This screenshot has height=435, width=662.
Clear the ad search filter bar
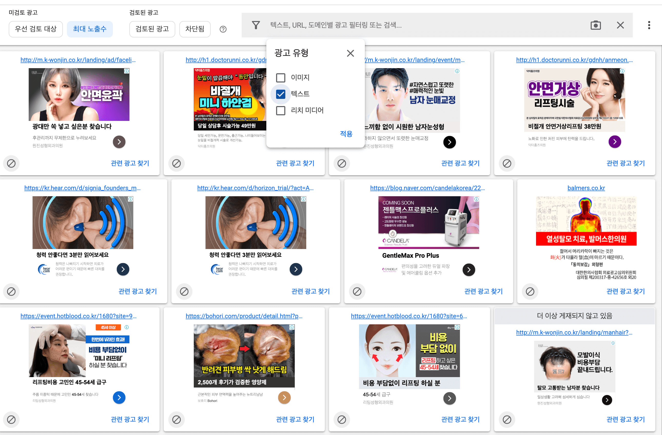click(x=620, y=25)
